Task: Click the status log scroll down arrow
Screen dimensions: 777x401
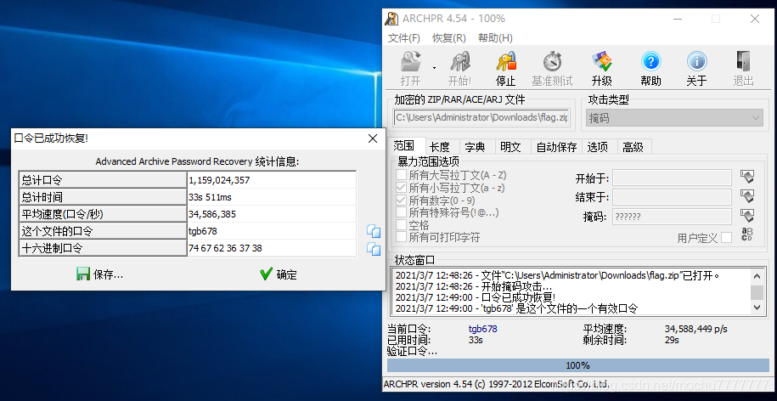Action: click(757, 308)
